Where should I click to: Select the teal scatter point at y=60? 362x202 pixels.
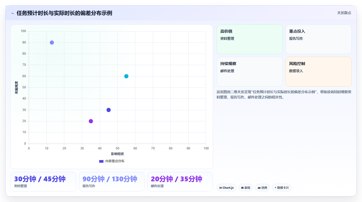click(126, 76)
